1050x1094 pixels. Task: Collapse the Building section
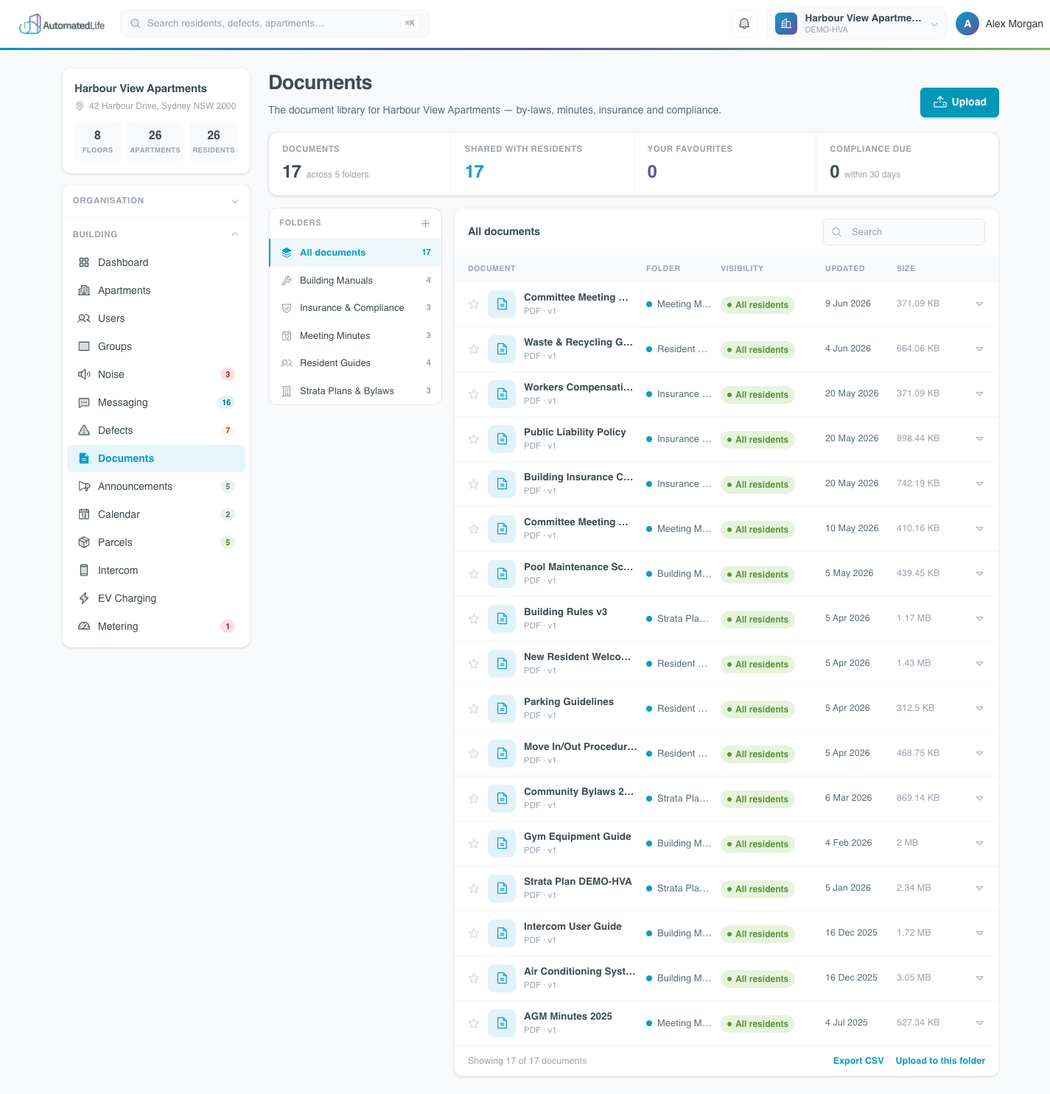click(x=156, y=234)
